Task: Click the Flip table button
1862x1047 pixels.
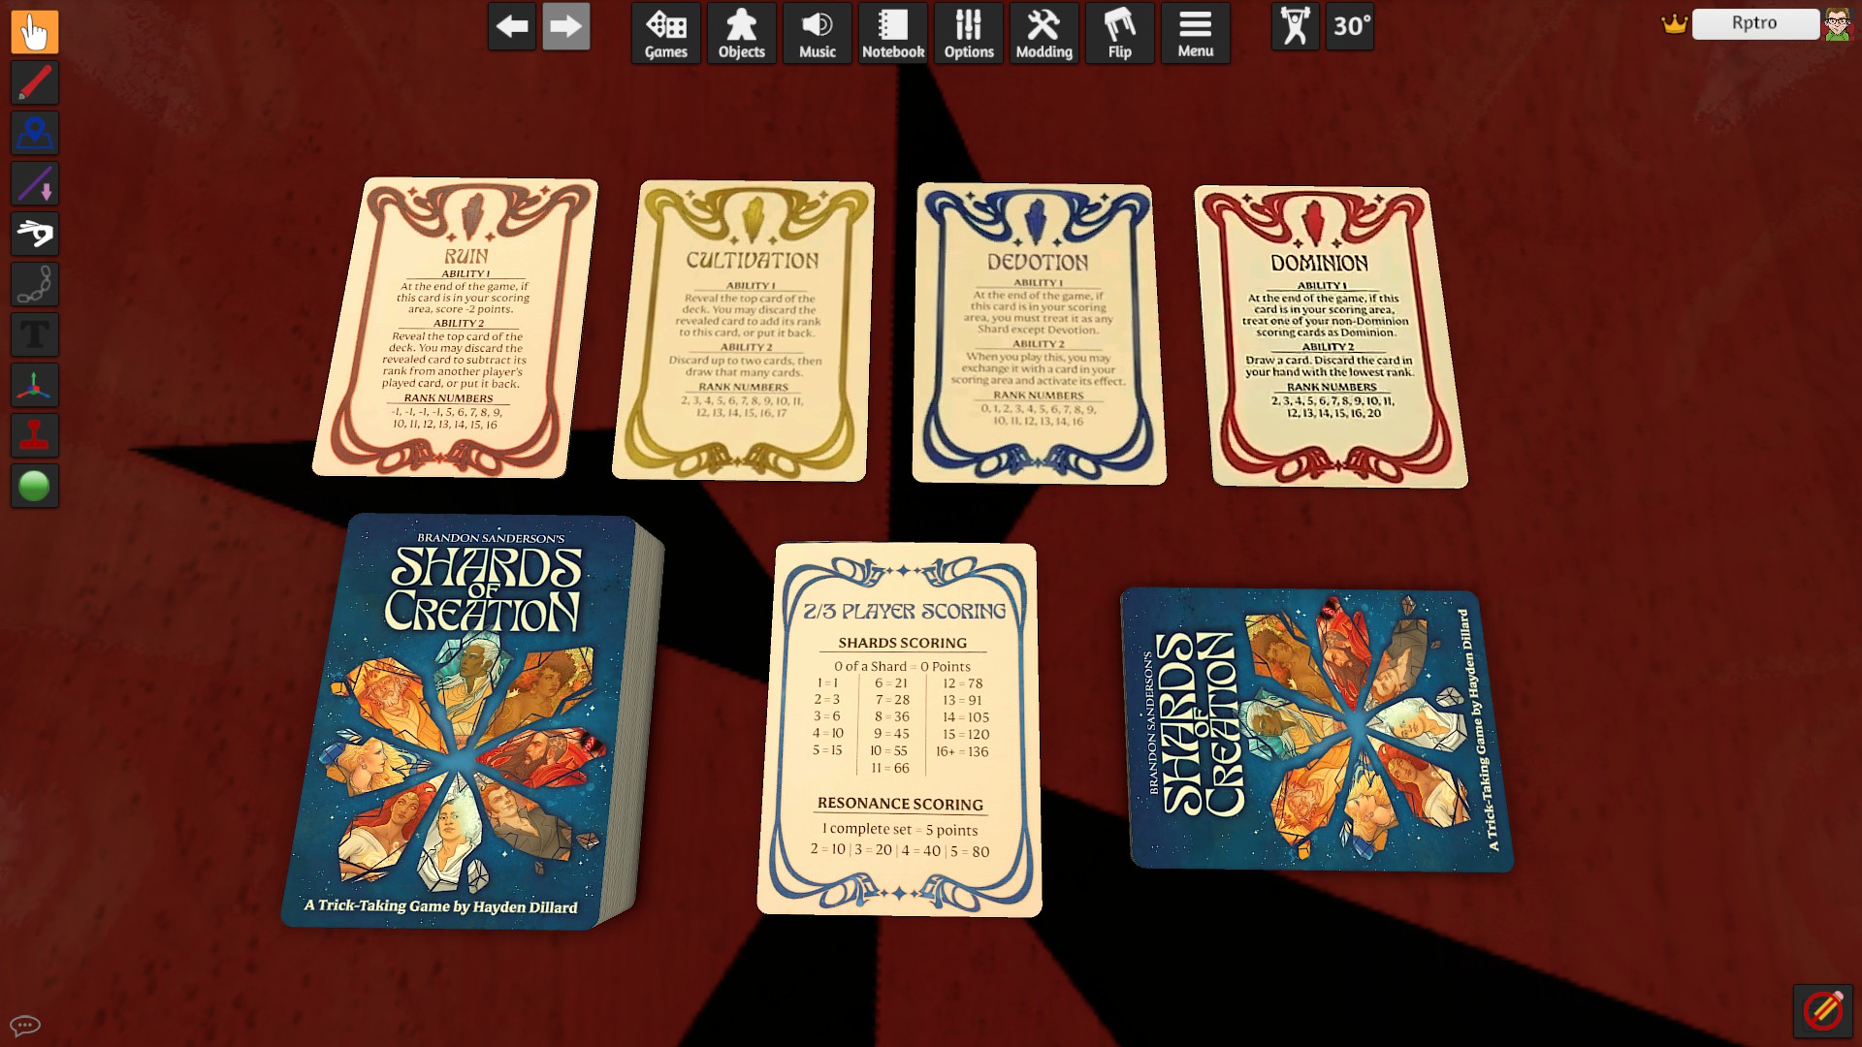Action: coord(1120,34)
